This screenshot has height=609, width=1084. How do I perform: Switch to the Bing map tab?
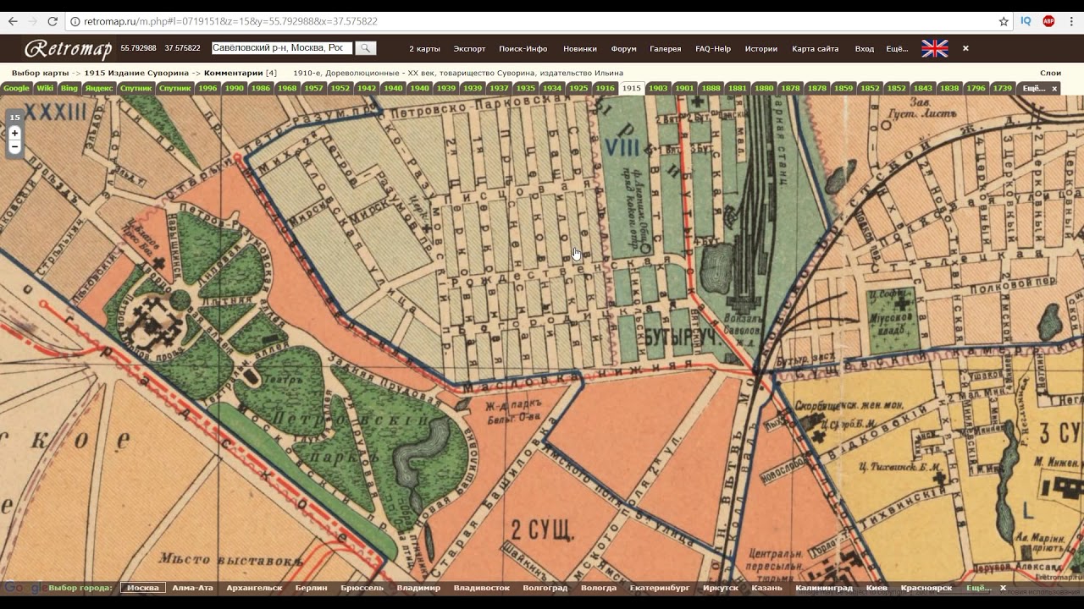69,88
